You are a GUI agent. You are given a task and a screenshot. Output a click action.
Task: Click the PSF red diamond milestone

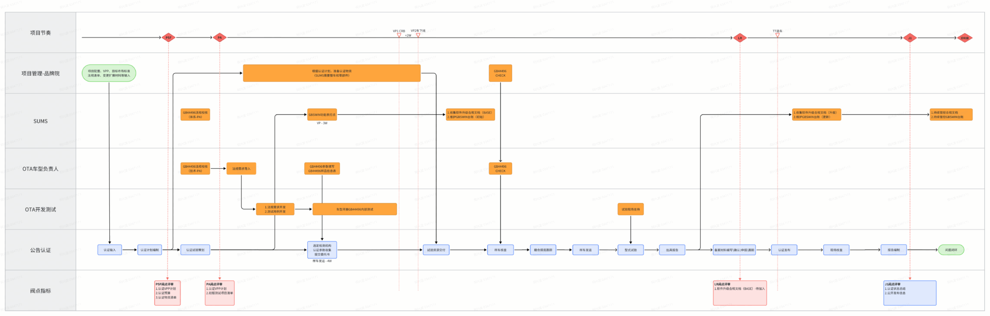tap(168, 38)
